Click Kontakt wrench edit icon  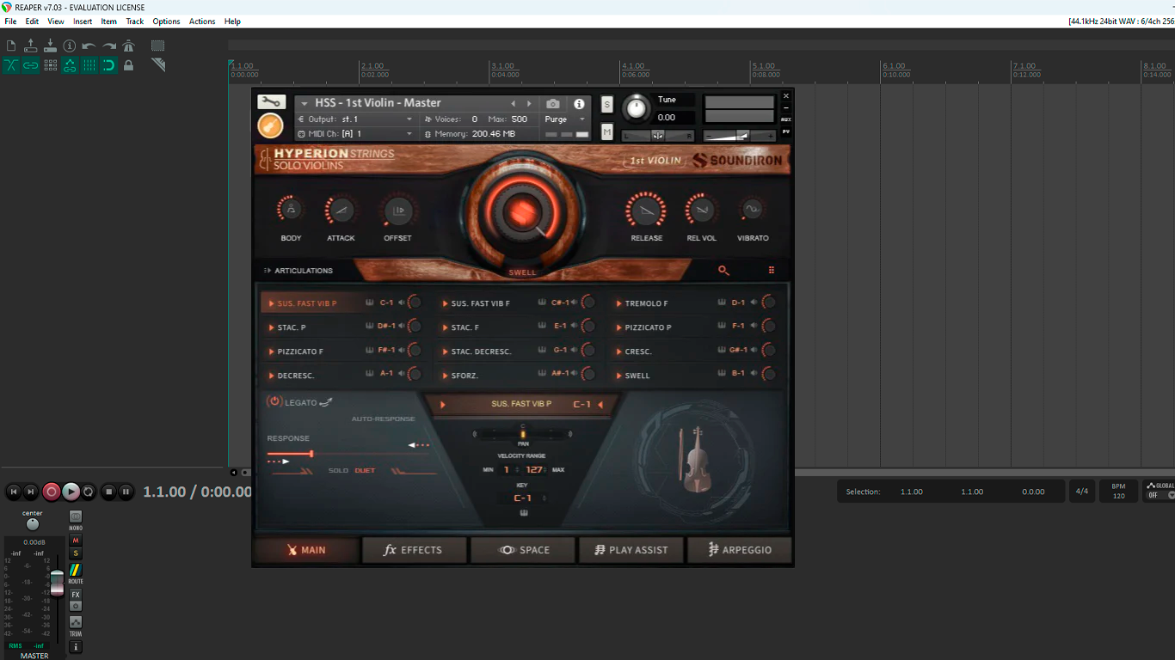click(x=271, y=101)
